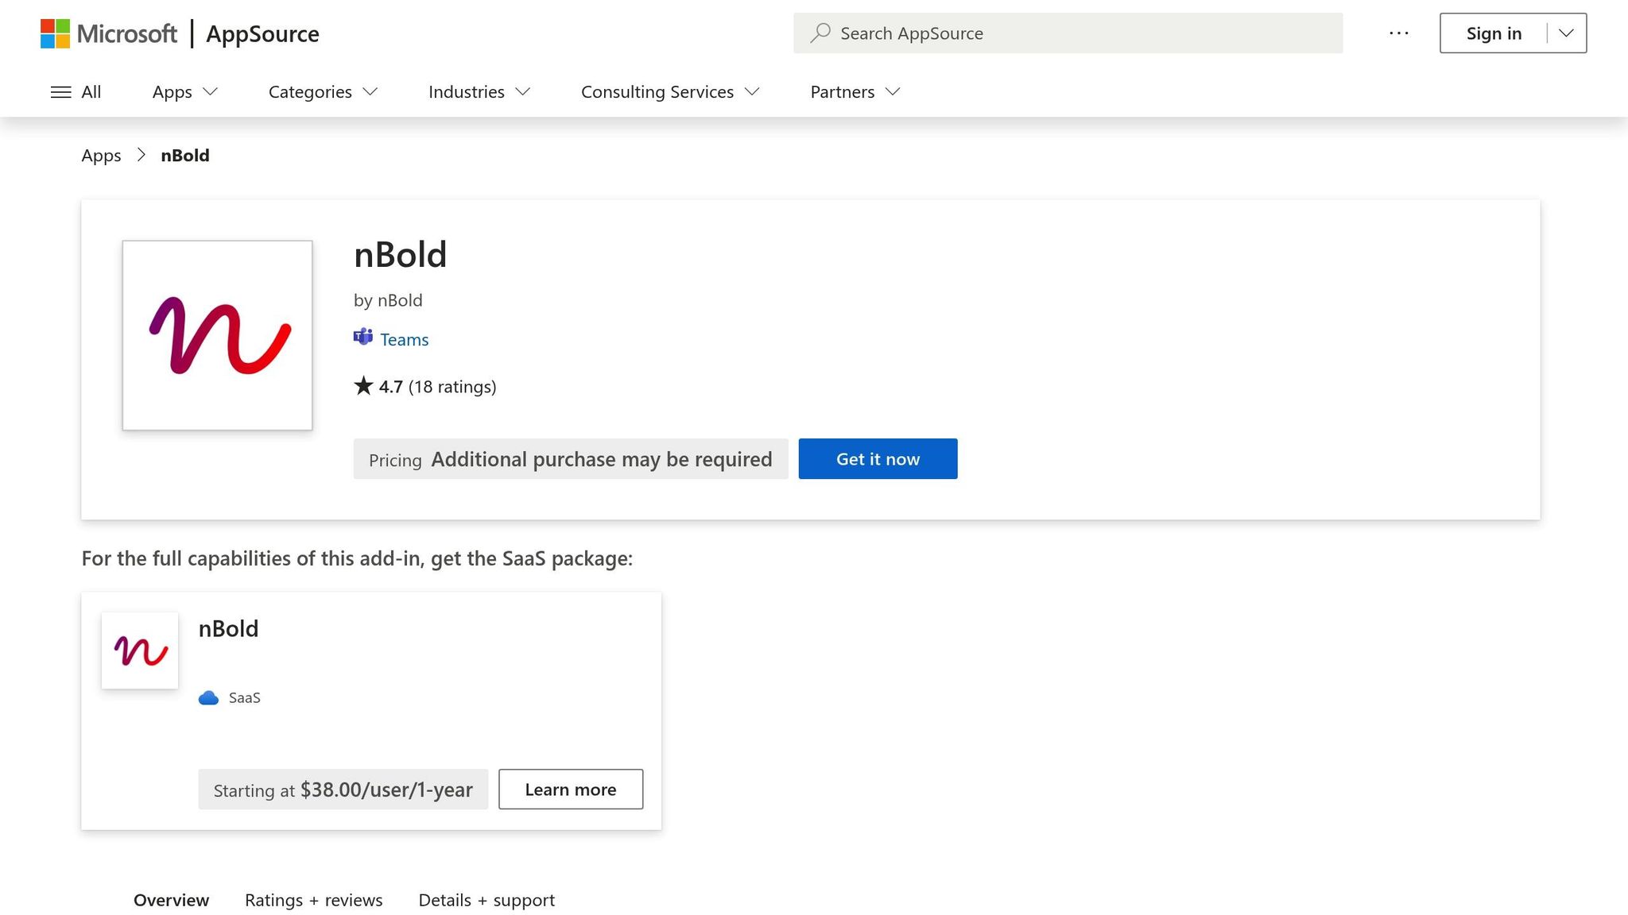Viewport: 1628px width, 915px height.
Task: Click in the Search AppSource field
Action: coord(1068,33)
